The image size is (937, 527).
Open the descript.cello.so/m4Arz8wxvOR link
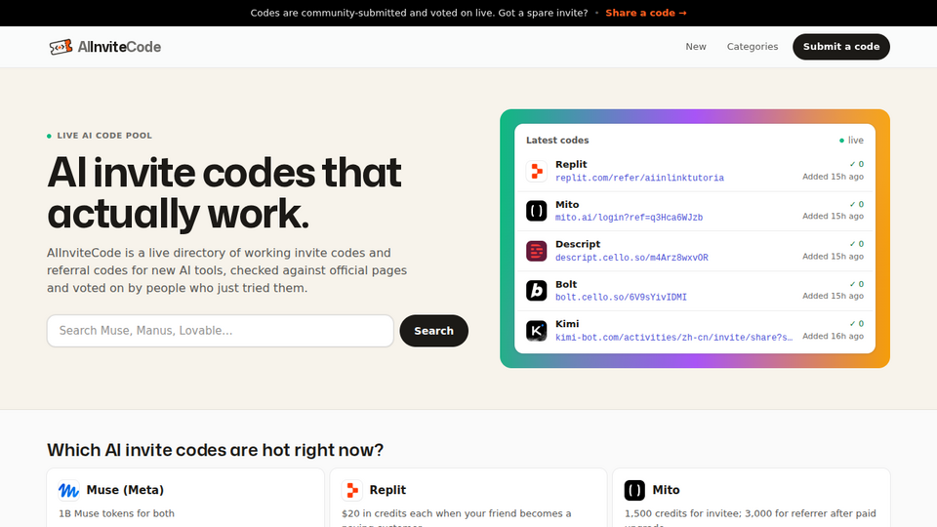pyautogui.click(x=631, y=258)
